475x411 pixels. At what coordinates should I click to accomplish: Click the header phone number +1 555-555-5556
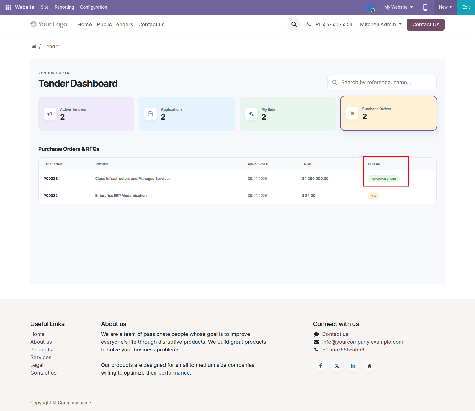click(x=334, y=24)
